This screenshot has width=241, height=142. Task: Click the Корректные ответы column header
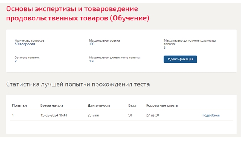coord(162,105)
